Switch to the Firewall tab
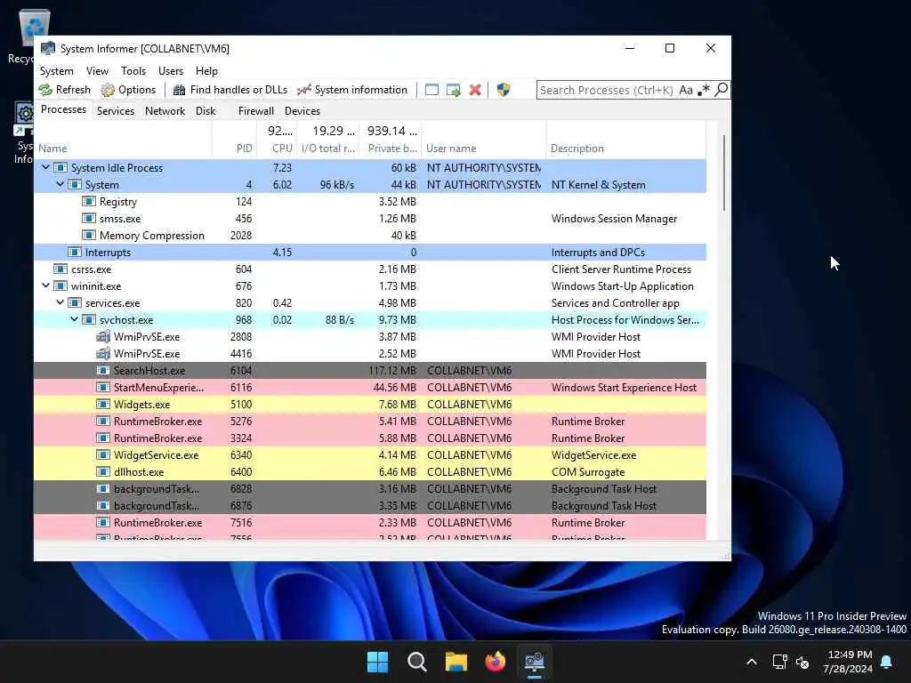The width and height of the screenshot is (911, 683). coord(255,111)
